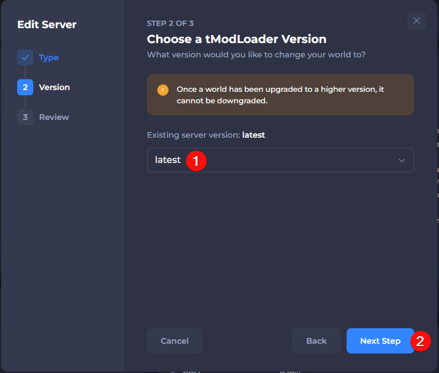
Task: Click the 'Choose a tModLoader Version' heading
Action: (236, 40)
